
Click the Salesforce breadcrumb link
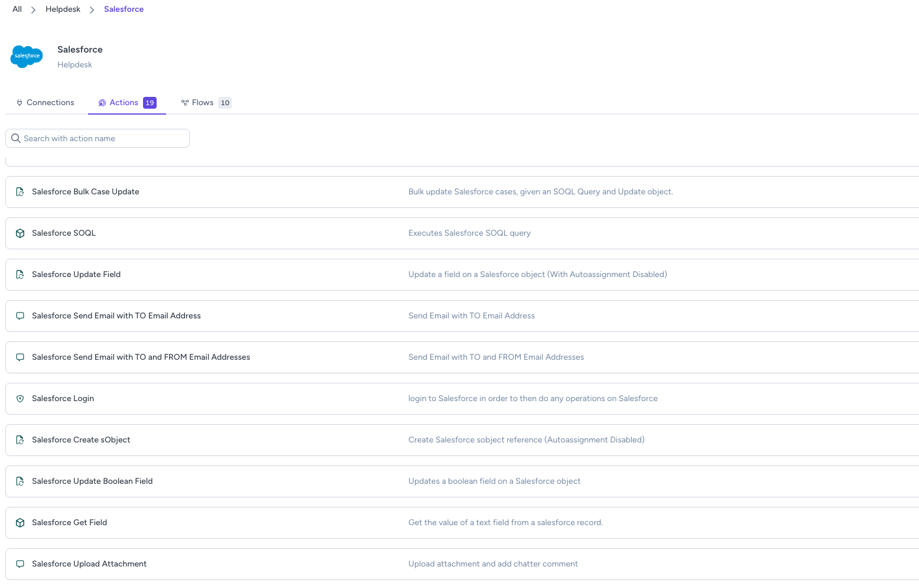124,9
